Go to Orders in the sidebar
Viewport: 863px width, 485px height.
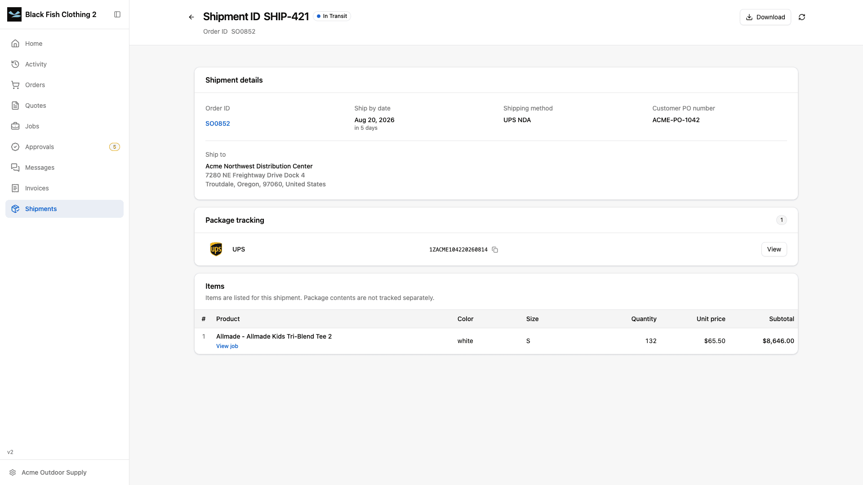click(64, 85)
